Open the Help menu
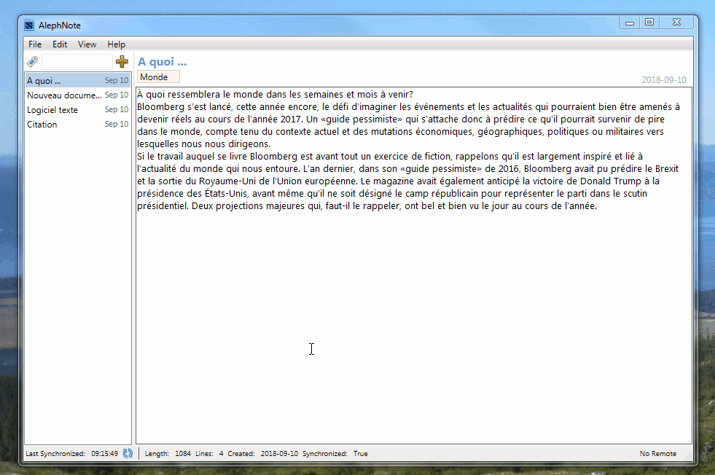 click(x=117, y=44)
